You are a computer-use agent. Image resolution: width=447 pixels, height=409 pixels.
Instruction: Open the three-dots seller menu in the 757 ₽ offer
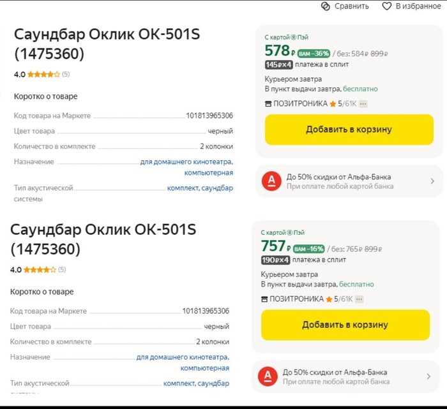(359, 299)
